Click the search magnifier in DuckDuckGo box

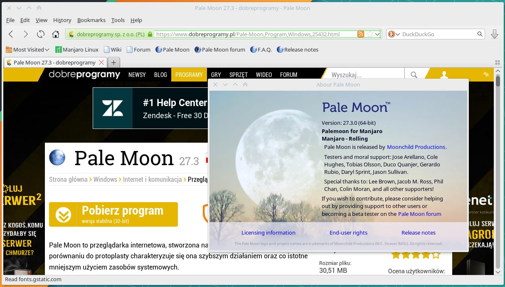[x=480, y=34]
